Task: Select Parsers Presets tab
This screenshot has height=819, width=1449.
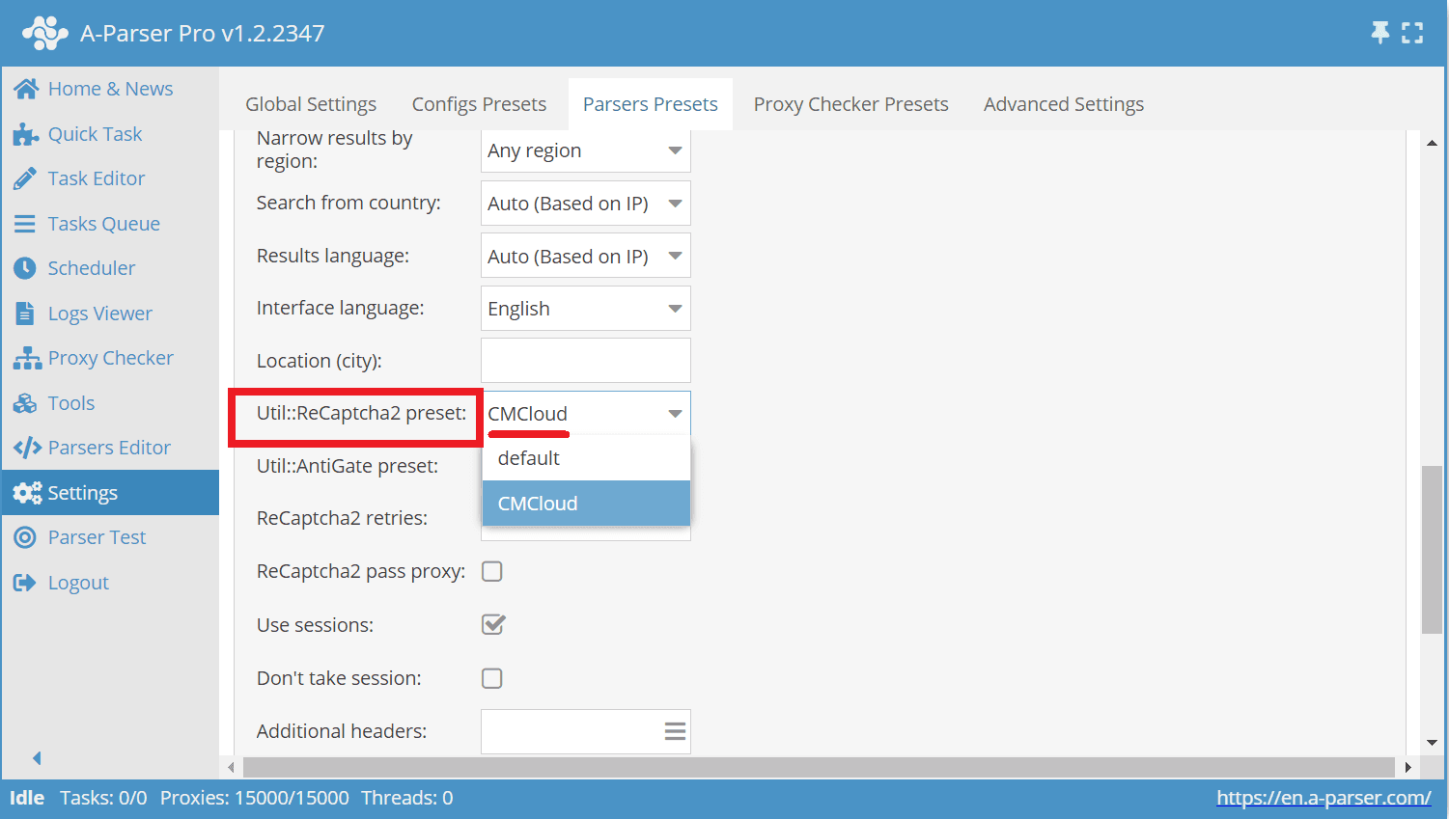Action: (651, 104)
